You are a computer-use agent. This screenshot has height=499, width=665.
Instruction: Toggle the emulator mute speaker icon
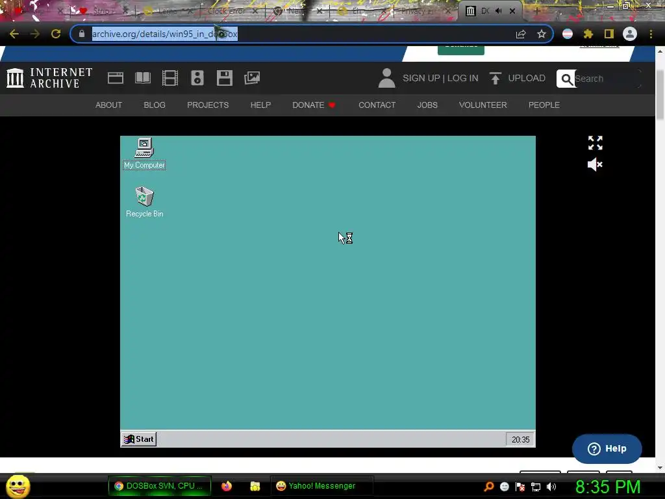[x=595, y=164]
